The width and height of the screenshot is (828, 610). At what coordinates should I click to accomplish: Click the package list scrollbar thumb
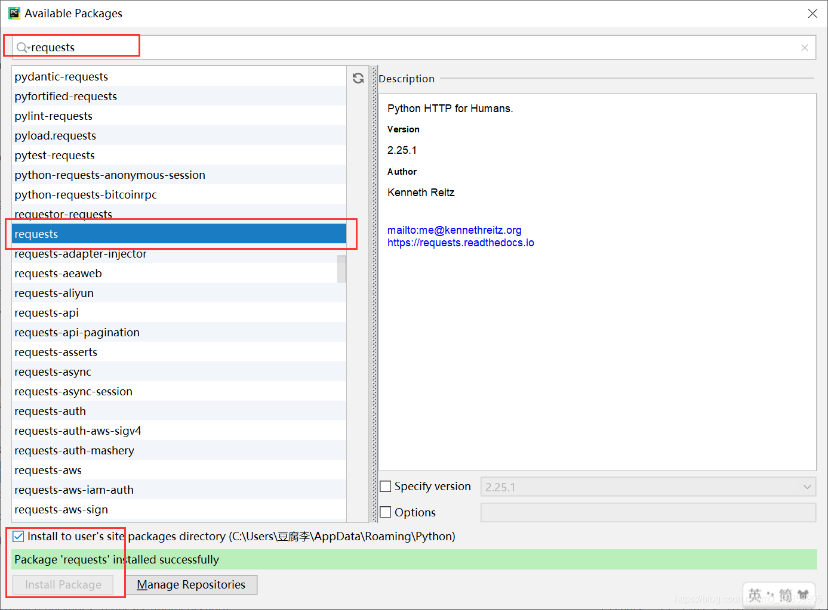[341, 269]
